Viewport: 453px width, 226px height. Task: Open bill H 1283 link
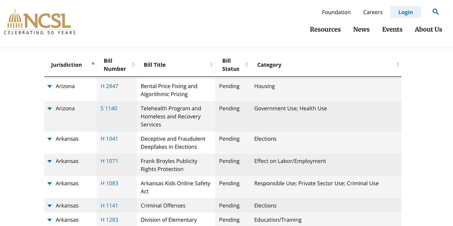(109, 220)
